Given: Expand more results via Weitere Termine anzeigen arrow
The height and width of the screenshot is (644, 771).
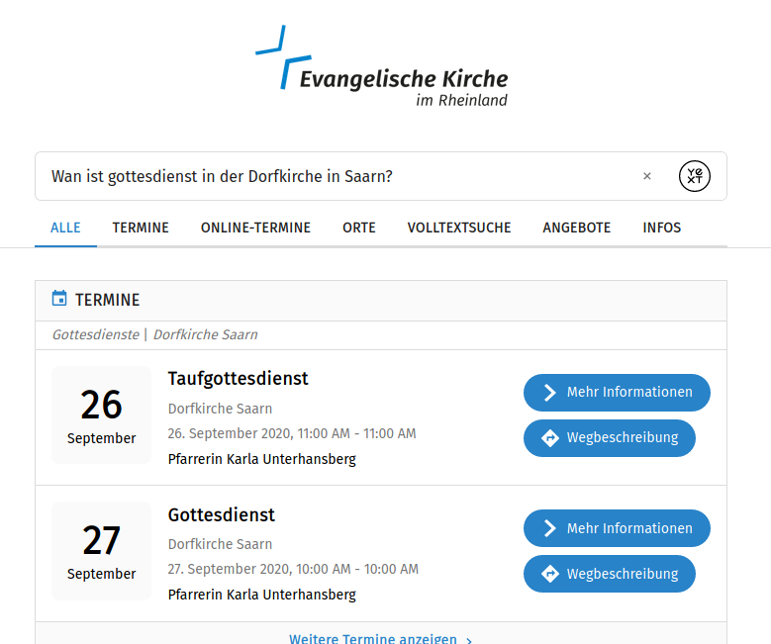Looking at the screenshot, I should [469, 639].
